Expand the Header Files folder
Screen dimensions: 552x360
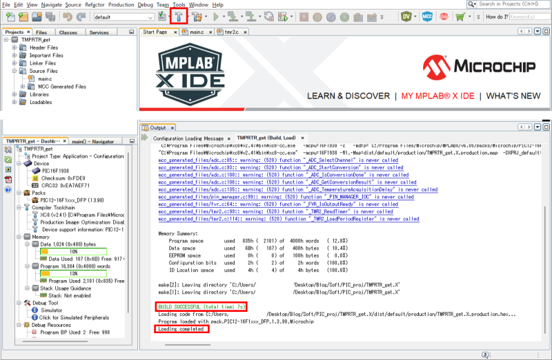pyautogui.click(x=15, y=47)
